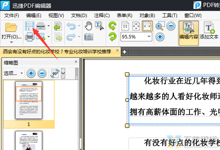Click the Snapshot camera tool
This screenshot has width=220, height=150.
(x=88, y=37)
